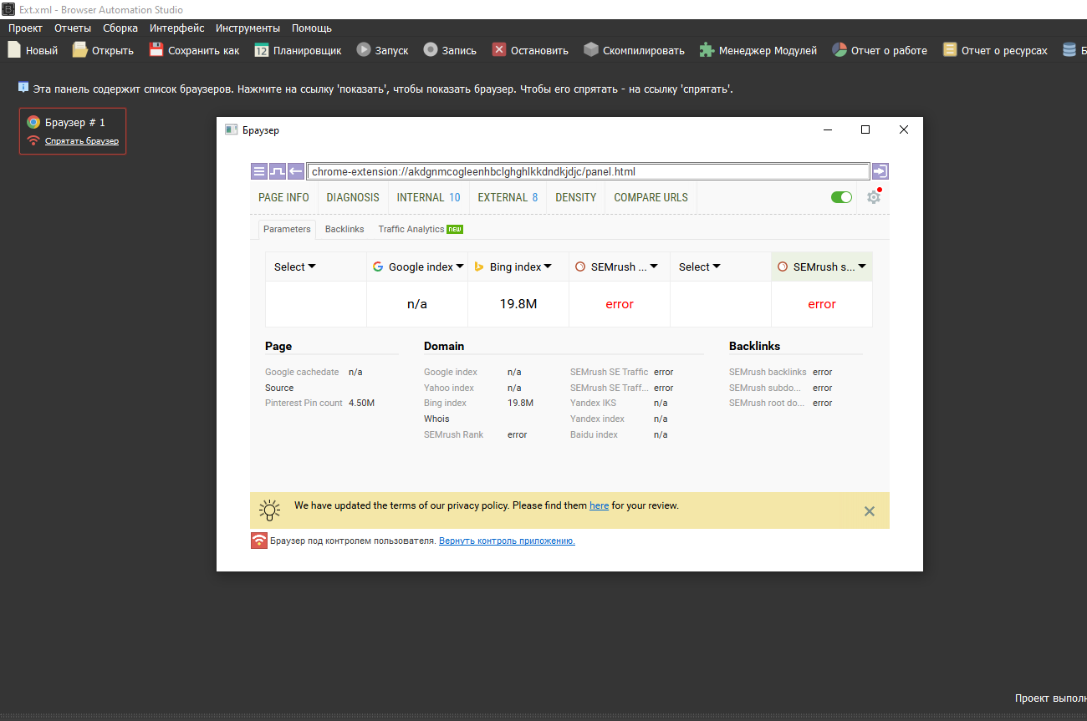Click the browser URL address field

pyautogui.click(x=588, y=172)
